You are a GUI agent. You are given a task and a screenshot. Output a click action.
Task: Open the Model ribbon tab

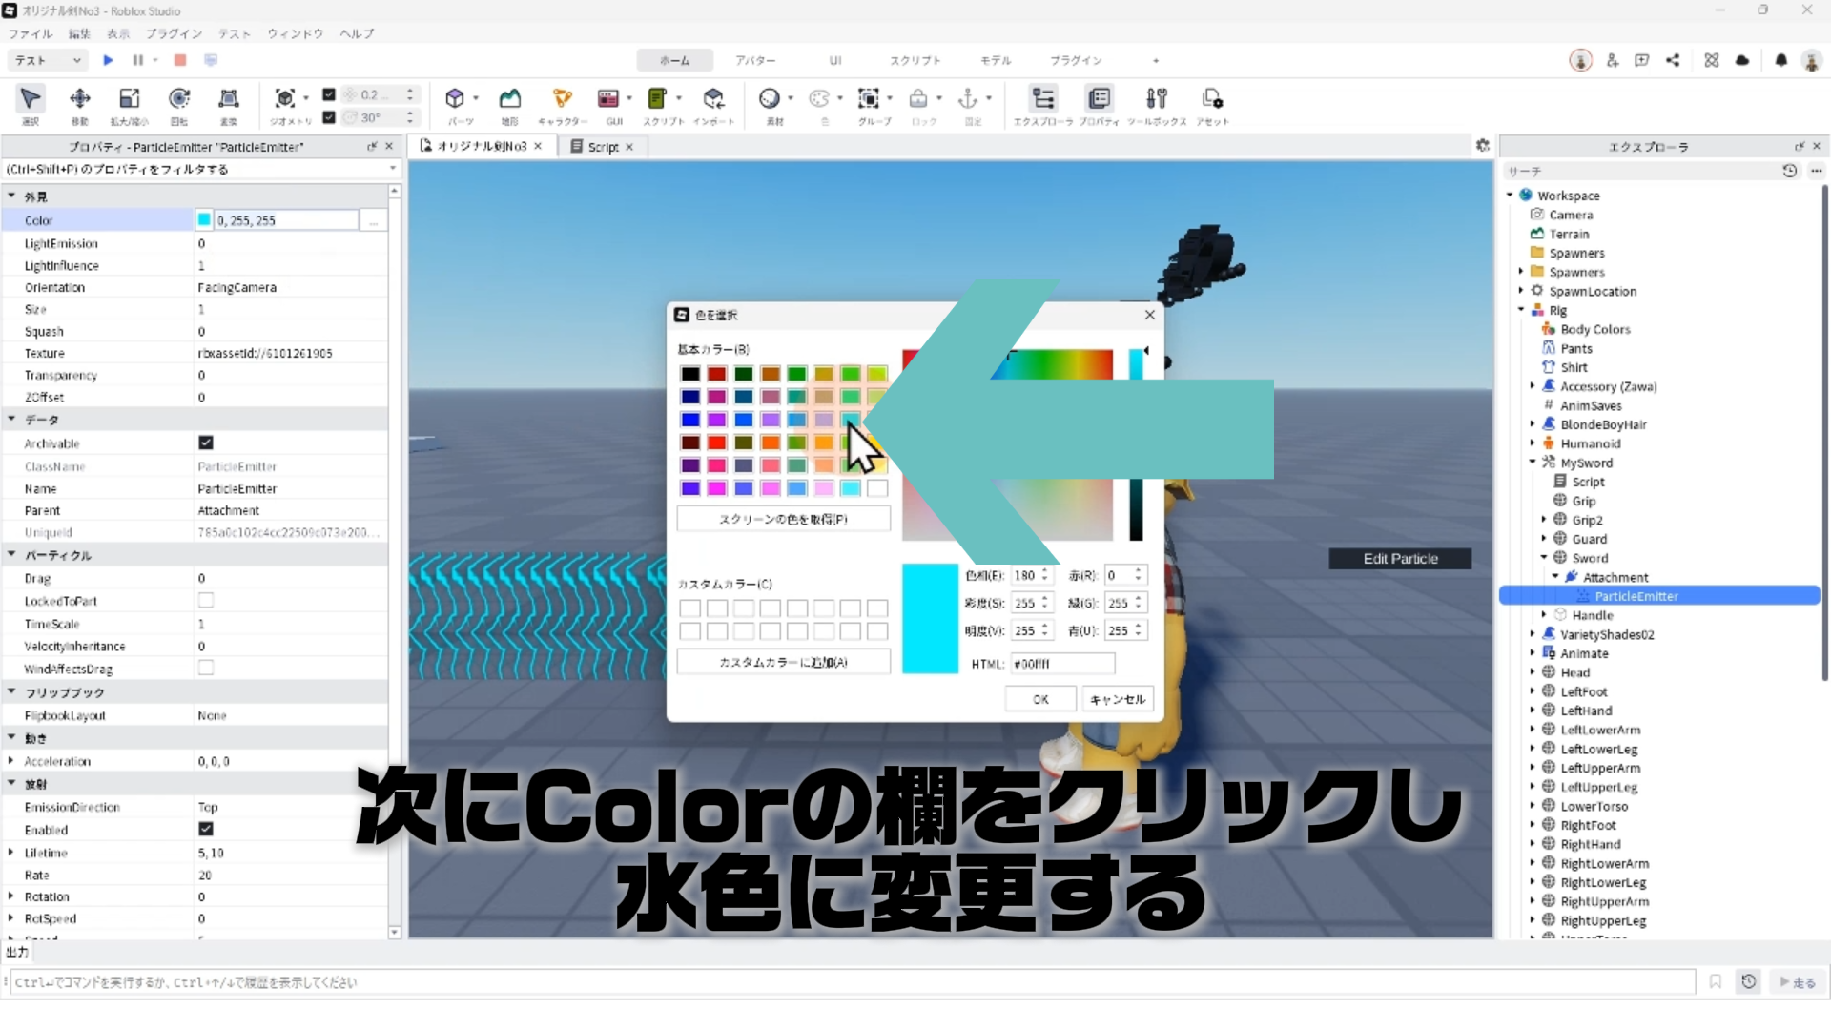click(x=996, y=60)
